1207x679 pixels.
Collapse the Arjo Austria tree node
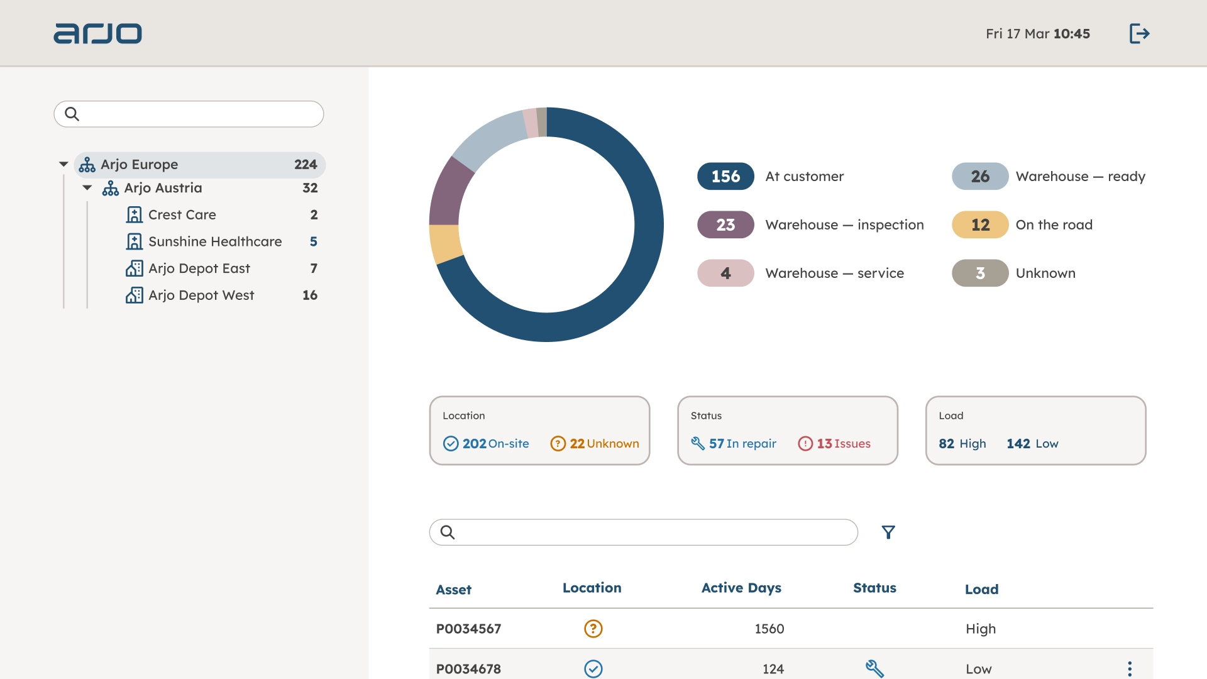pyautogui.click(x=87, y=187)
